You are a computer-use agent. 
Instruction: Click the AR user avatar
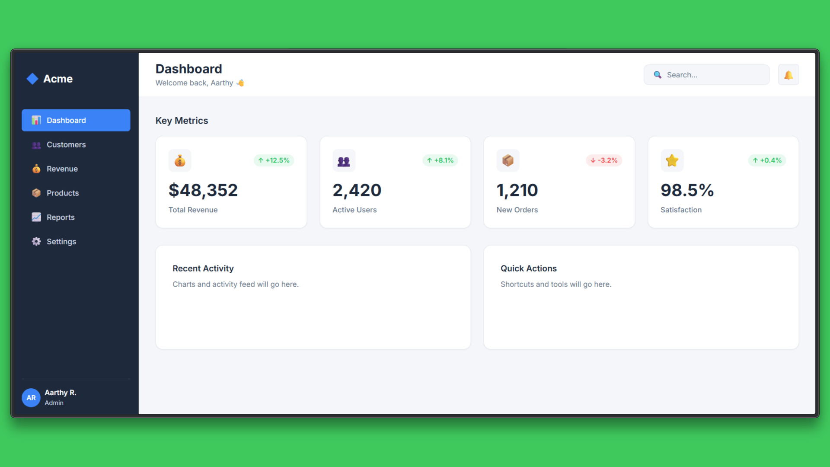point(31,397)
